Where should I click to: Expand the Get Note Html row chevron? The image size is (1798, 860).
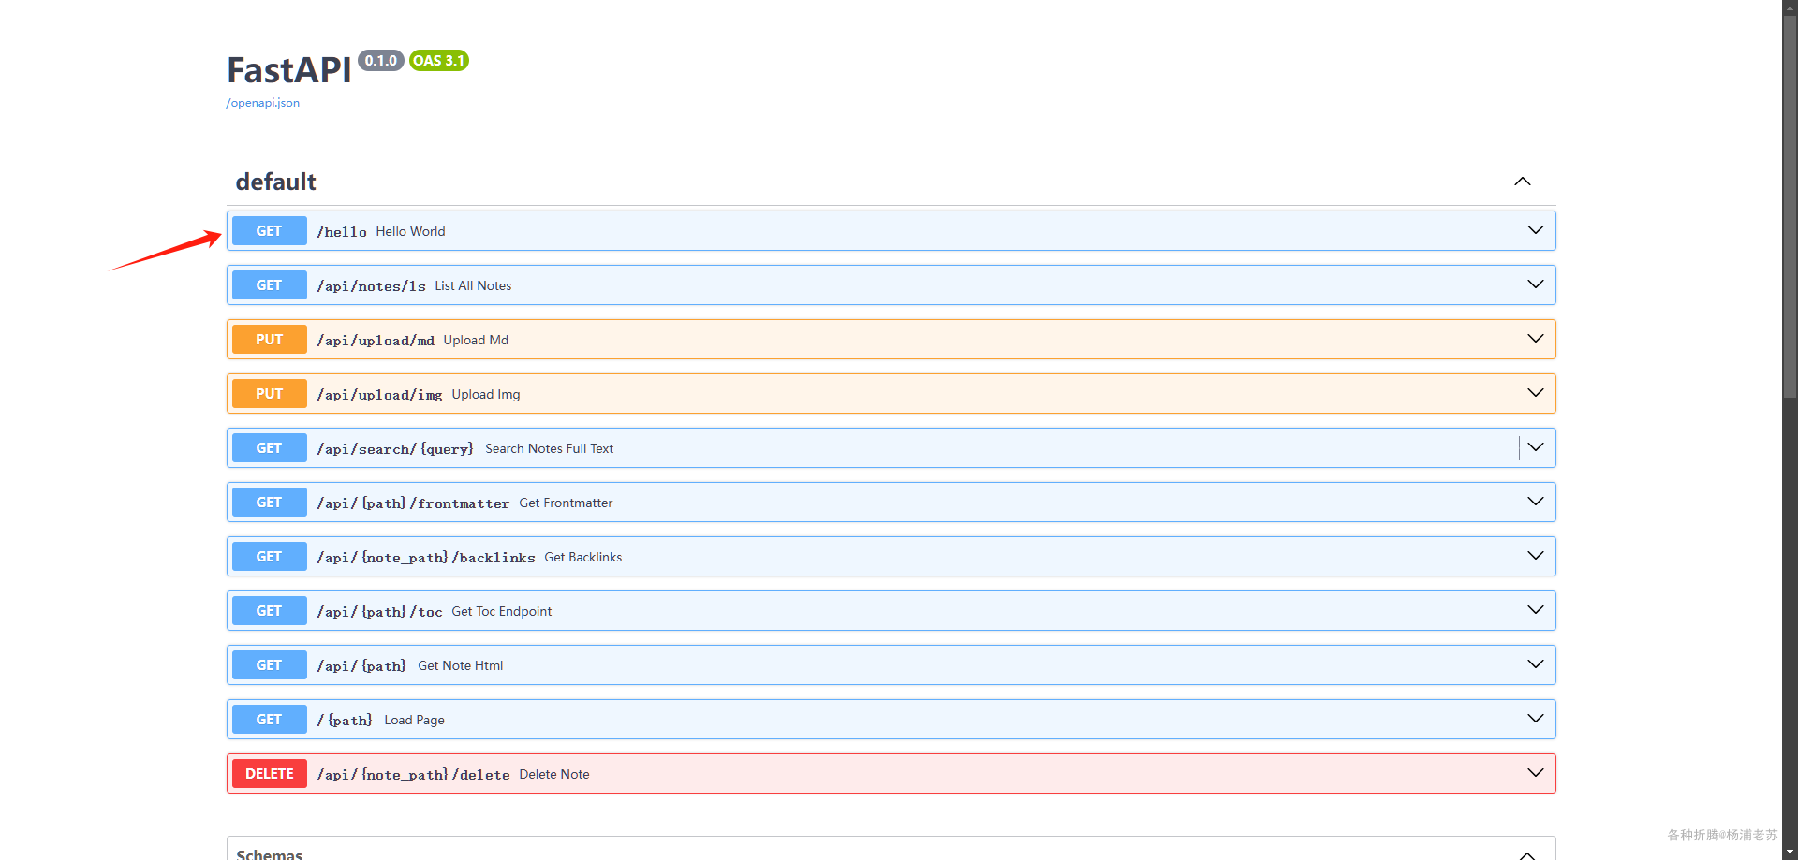click(x=1536, y=664)
